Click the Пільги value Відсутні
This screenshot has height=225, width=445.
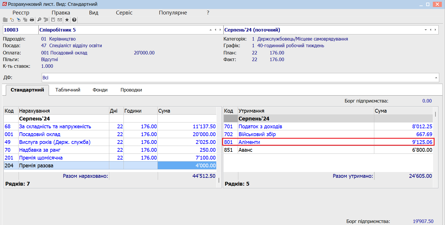click(x=50, y=59)
